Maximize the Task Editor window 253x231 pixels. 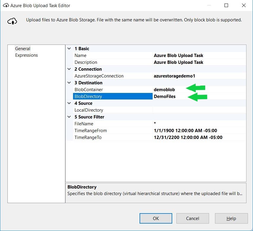point(226,5)
